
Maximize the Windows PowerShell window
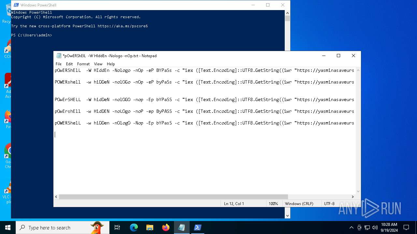[268, 5]
